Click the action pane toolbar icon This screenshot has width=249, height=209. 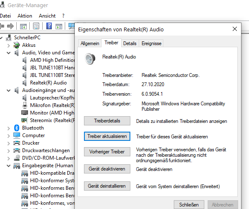[59, 26]
